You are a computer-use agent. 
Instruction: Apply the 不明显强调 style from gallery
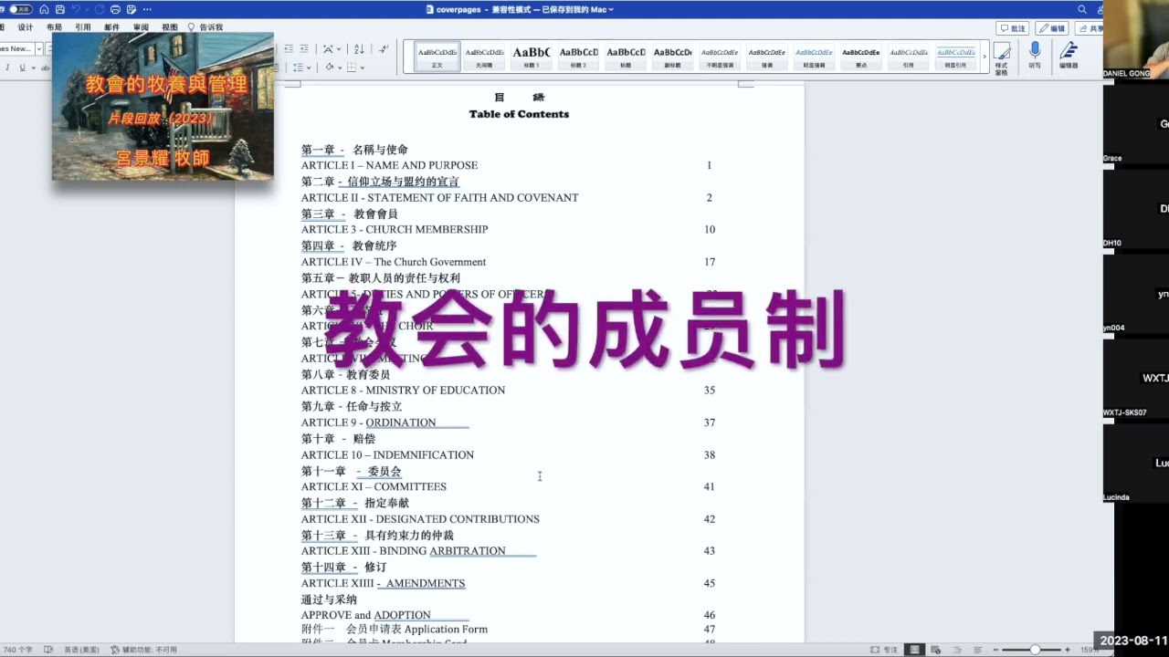point(720,57)
